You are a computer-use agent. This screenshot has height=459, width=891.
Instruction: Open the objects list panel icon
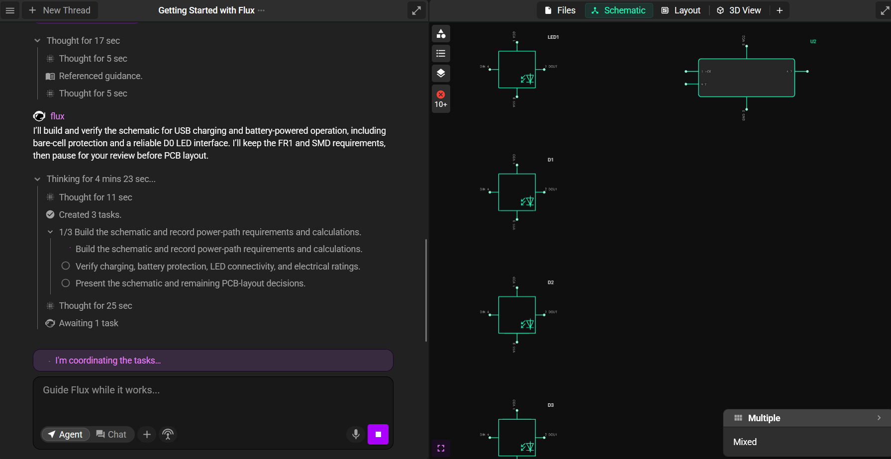pos(441,53)
